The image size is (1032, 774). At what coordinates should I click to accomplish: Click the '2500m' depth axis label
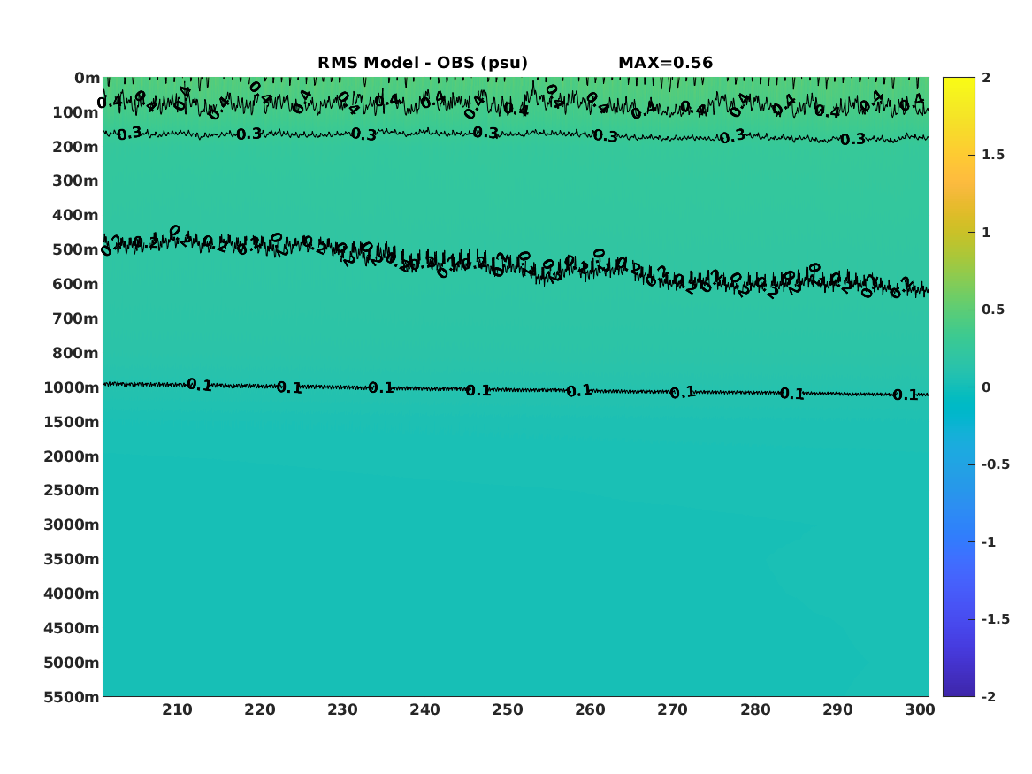tap(72, 490)
